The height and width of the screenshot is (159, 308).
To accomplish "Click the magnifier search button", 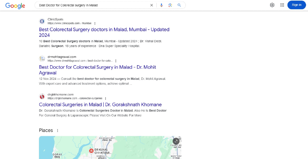I will tap(179, 5).
